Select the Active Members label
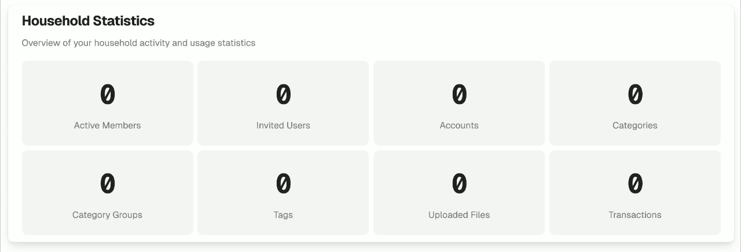Screen dimensions: 741x252 click(x=107, y=125)
